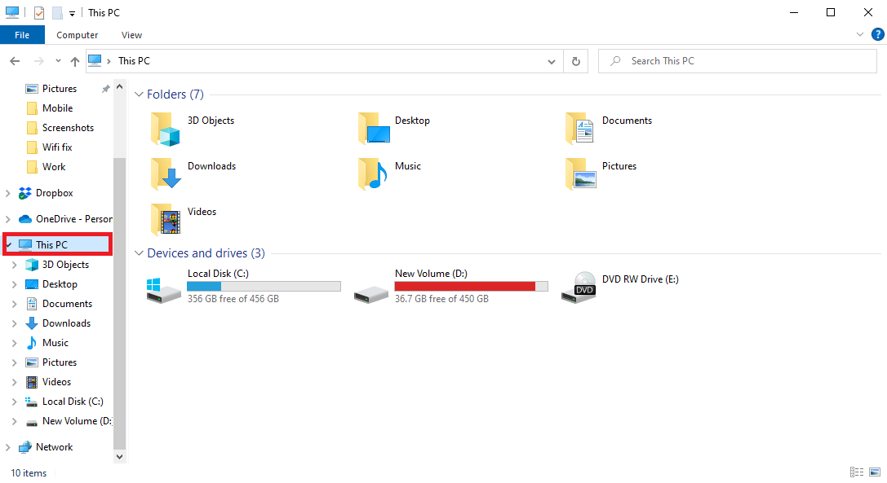
Task: Expand the Network tree node
Action: click(8, 447)
